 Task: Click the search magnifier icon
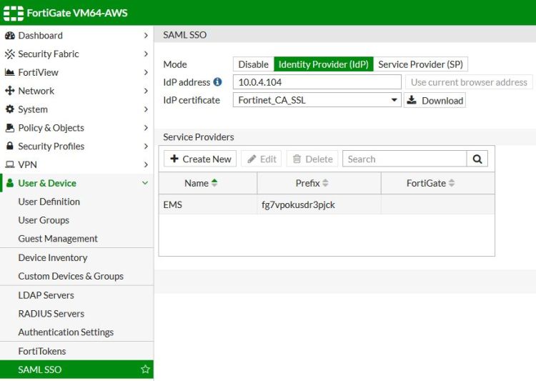pos(477,159)
